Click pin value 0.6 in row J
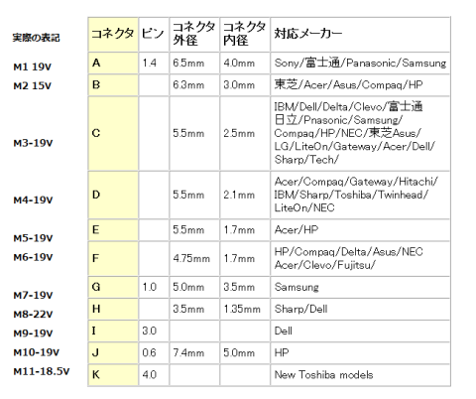The width and height of the screenshot is (476, 399). tap(154, 353)
